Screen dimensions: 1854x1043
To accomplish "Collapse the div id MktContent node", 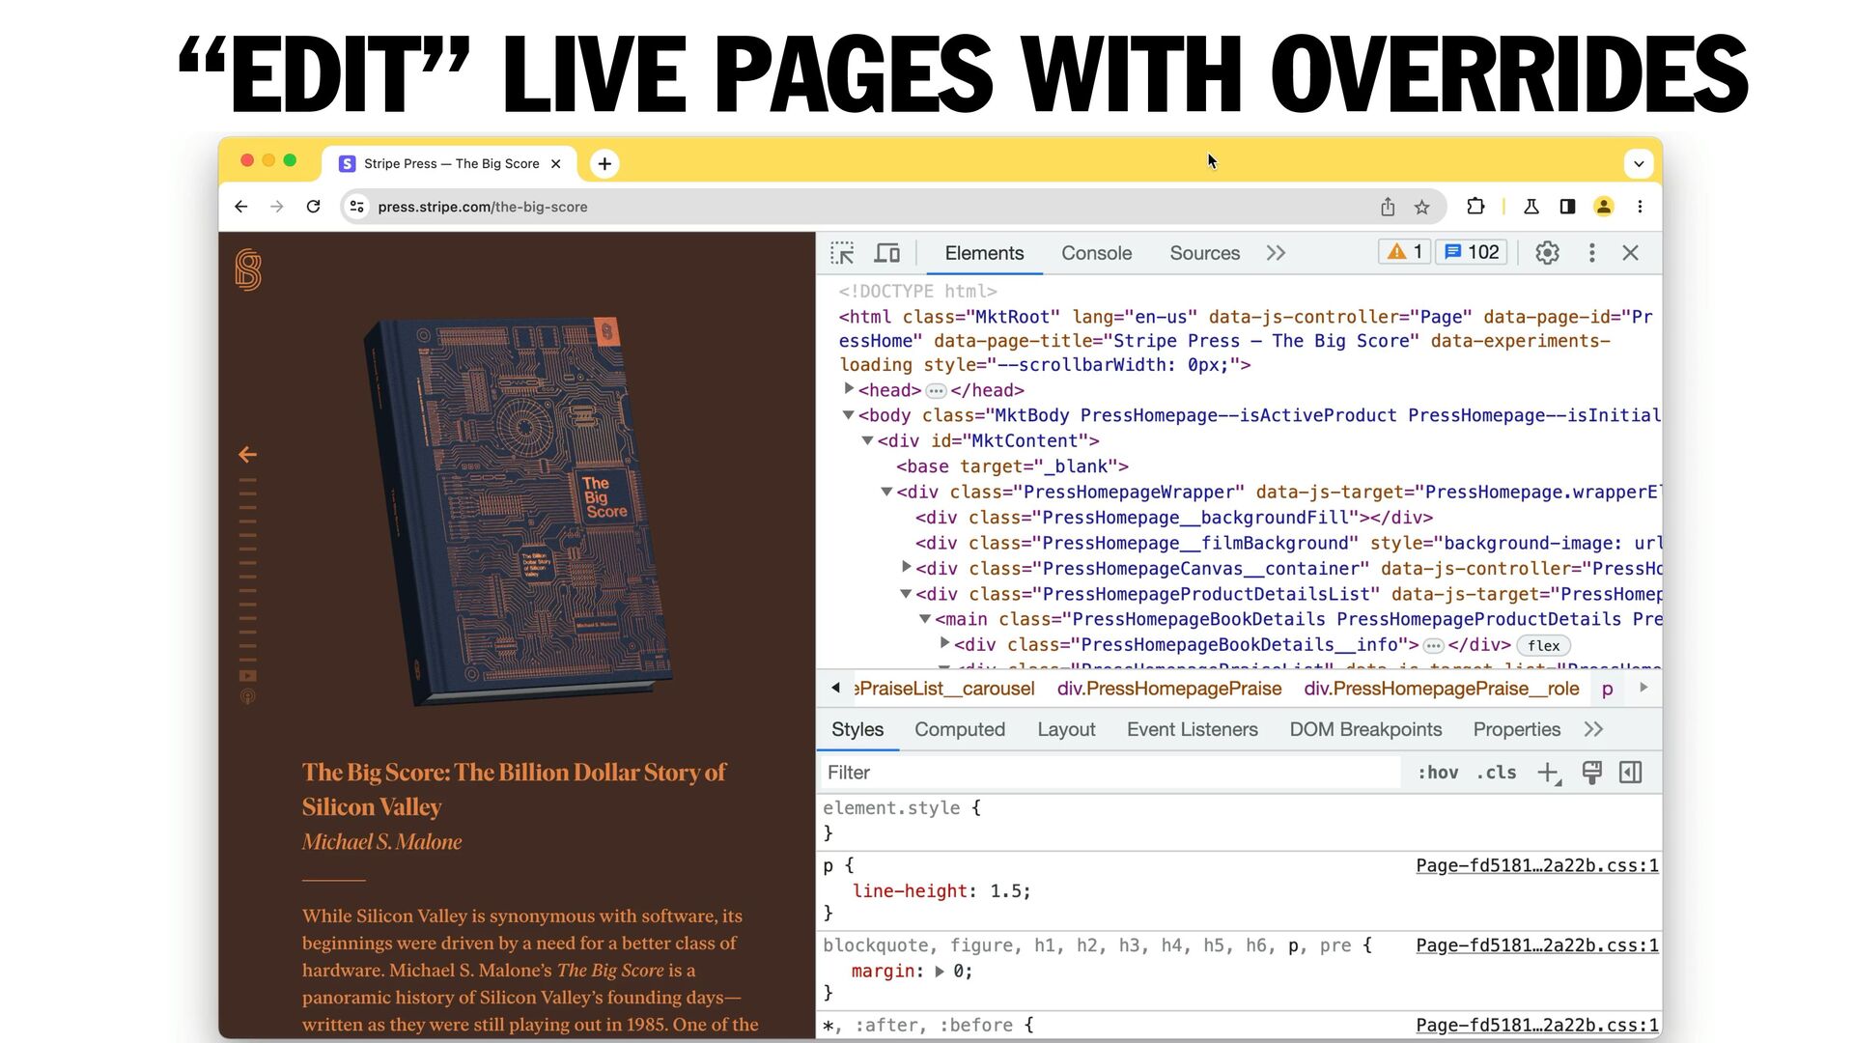I will click(867, 440).
